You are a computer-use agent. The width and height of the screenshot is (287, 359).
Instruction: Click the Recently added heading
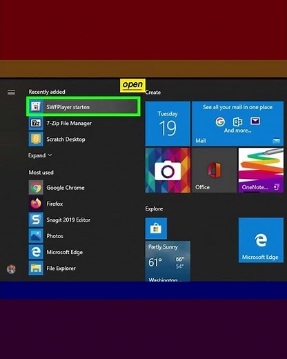(47, 92)
